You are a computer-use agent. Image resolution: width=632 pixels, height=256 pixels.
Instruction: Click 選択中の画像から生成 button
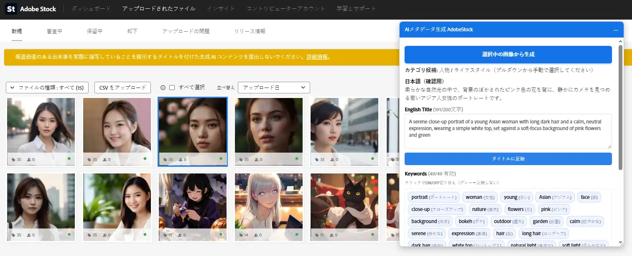point(508,54)
